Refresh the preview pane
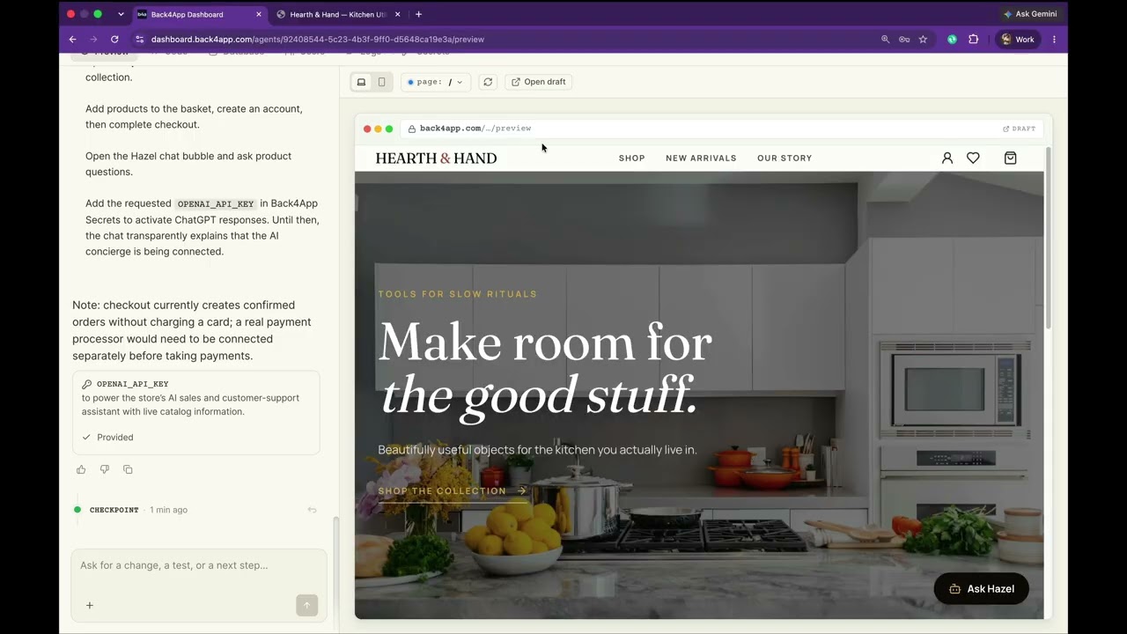The height and width of the screenshot is (634, 1127). [x=488, y=82]
